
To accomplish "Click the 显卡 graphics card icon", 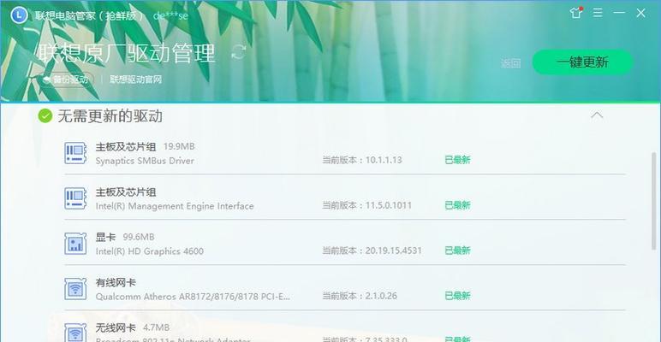I will coord(75,244).
